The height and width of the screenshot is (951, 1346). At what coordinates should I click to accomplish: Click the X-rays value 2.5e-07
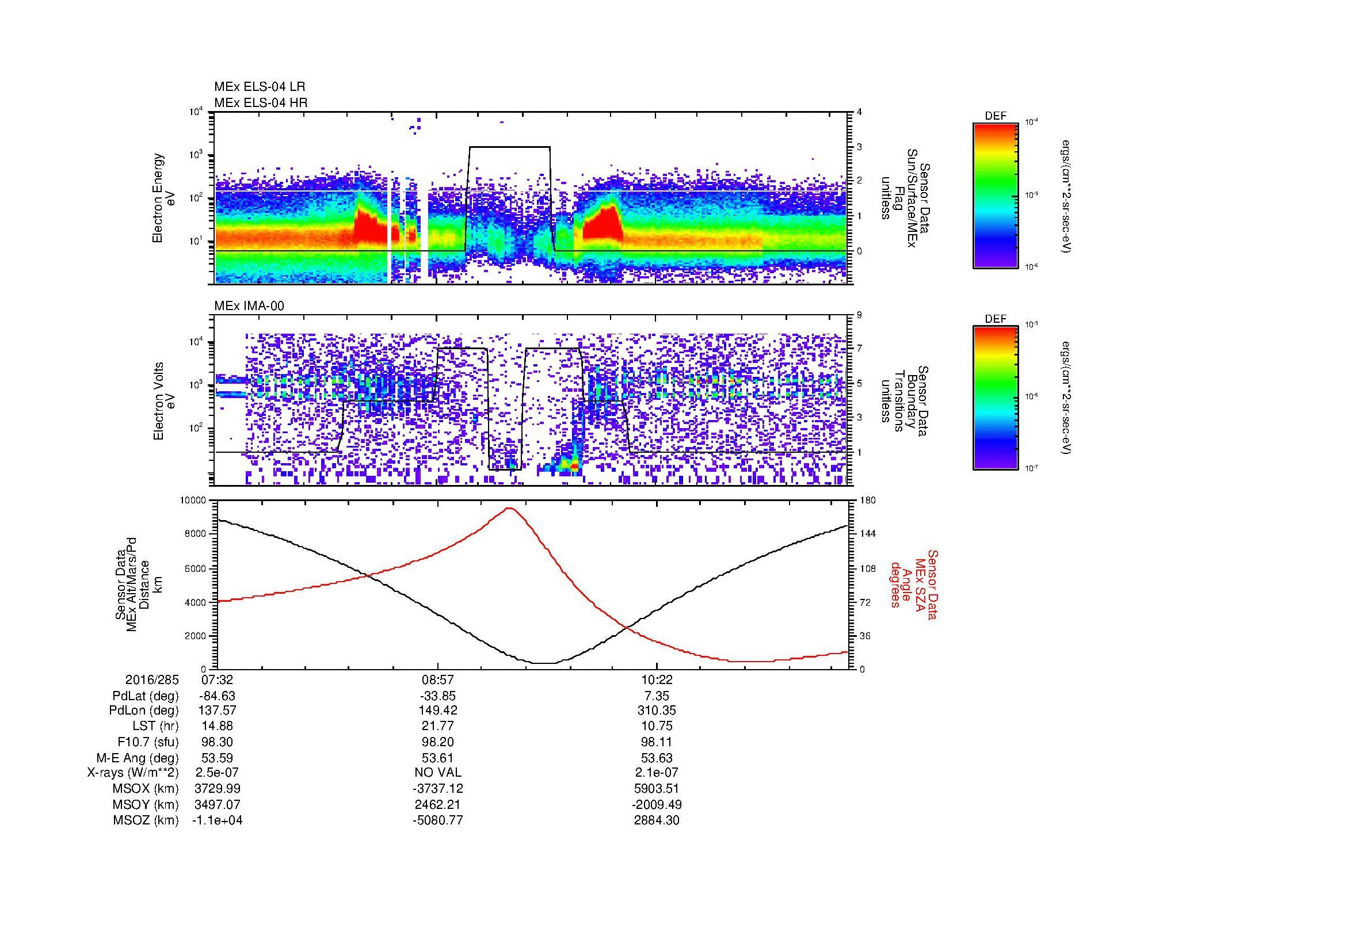(217, 773)
